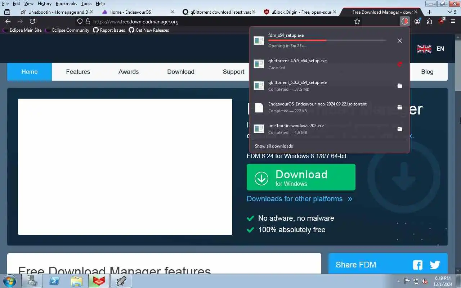Click the tracking protection shield icon

80,22
